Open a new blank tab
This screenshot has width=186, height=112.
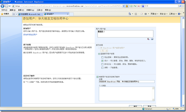coord(71,14)
